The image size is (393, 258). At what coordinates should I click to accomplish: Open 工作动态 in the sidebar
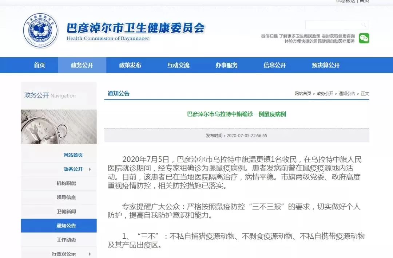pos(66,240)
